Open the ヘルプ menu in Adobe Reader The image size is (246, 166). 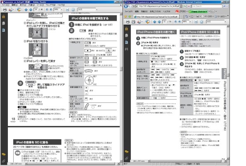click(x=61, y=5)
